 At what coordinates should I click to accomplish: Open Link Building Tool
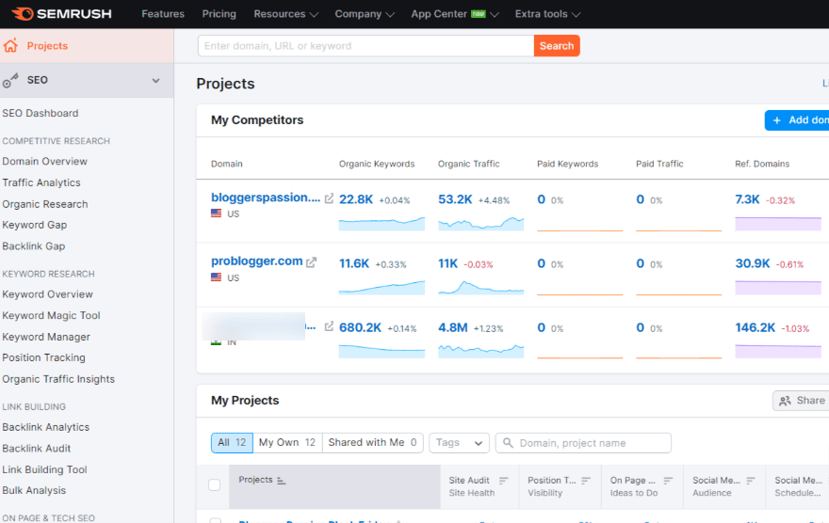point(44,469)
